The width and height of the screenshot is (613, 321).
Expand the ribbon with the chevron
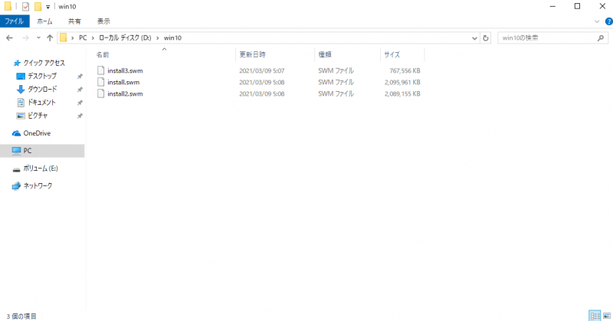point(597,21)
